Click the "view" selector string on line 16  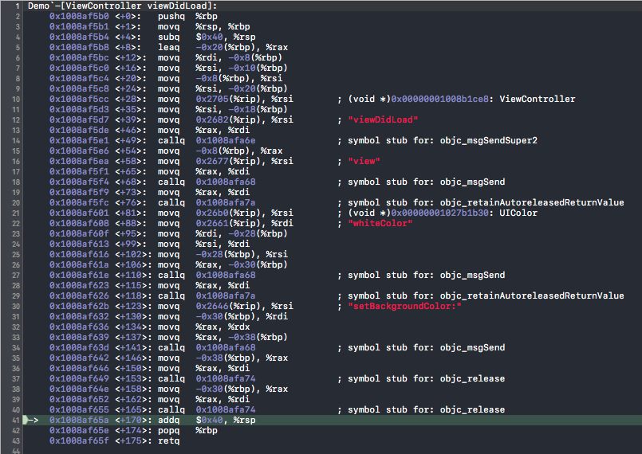(364, 162)
